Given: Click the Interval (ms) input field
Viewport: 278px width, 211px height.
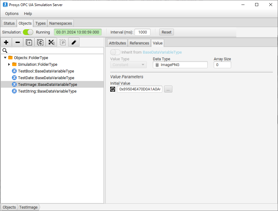Looking at the screenshot, I should coord(142,32).
